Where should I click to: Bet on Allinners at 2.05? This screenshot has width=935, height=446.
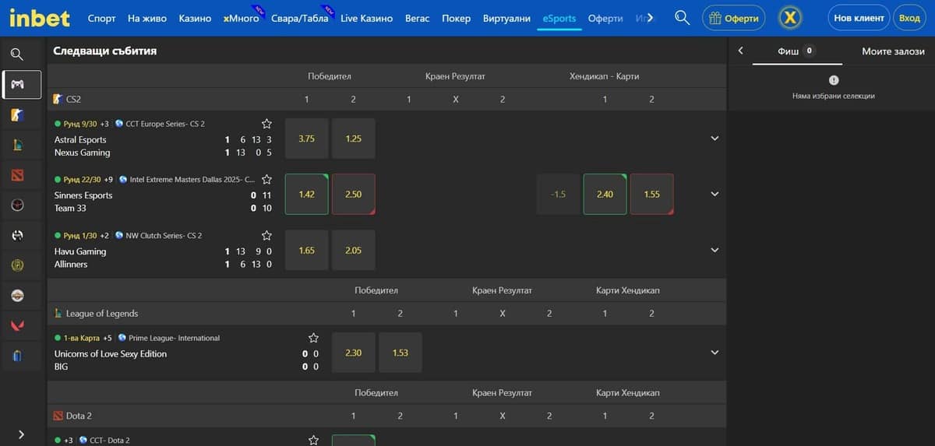pos(354,250)
